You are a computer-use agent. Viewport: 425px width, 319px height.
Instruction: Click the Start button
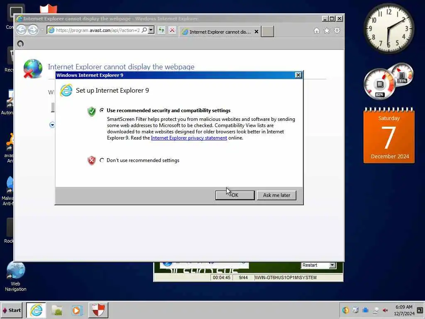(11, 310)
